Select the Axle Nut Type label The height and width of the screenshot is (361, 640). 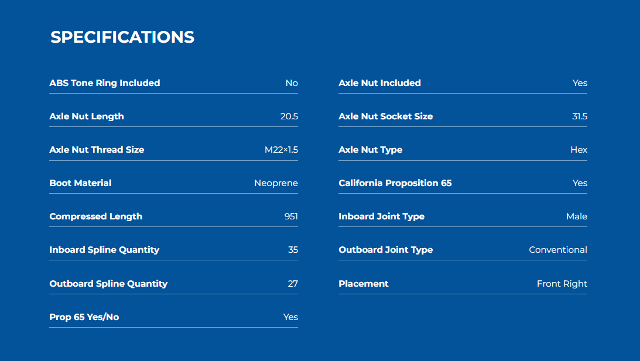pyautogui.click(x=370, y=150)
